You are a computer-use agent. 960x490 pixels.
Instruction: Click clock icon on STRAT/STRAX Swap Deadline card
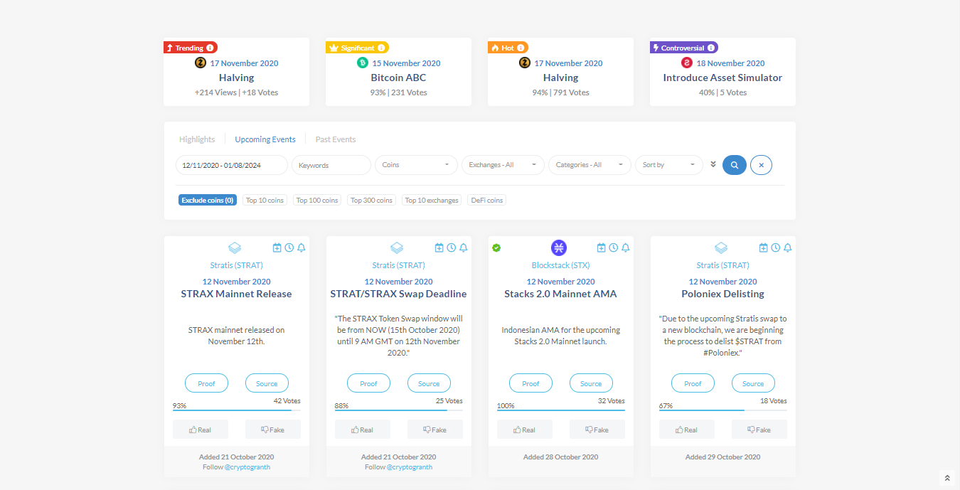[451, 247]
